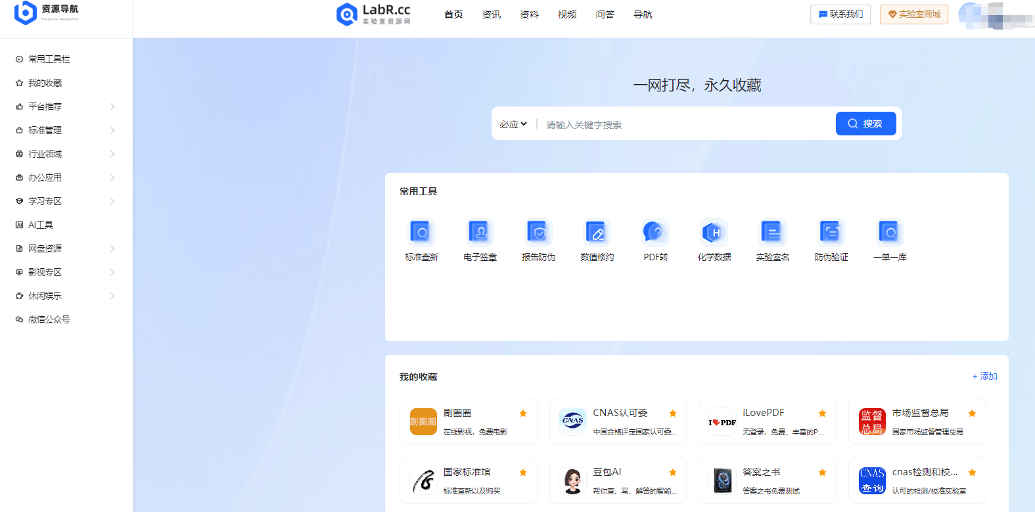This screenshot has height=512, width=1035.
Task: Open the 导航 nav item
Action: click(643, 14)
